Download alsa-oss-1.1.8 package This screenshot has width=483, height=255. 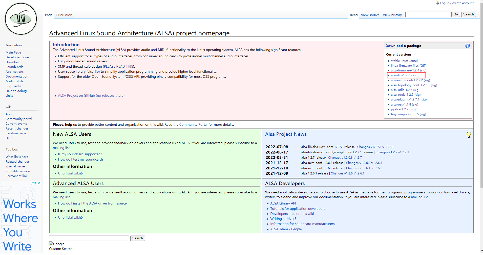401,105
